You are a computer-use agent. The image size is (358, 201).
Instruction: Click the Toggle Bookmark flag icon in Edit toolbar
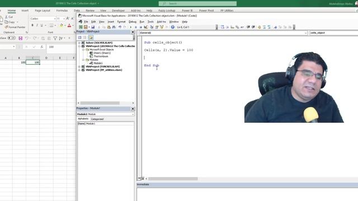275,27
